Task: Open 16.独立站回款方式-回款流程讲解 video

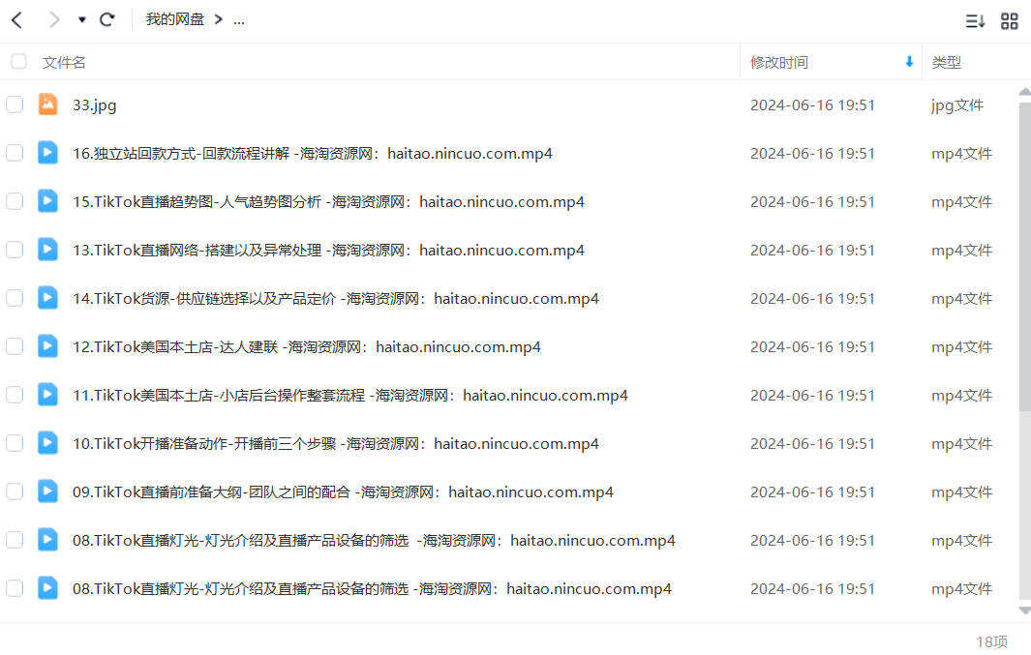Action: coord(313,154)
